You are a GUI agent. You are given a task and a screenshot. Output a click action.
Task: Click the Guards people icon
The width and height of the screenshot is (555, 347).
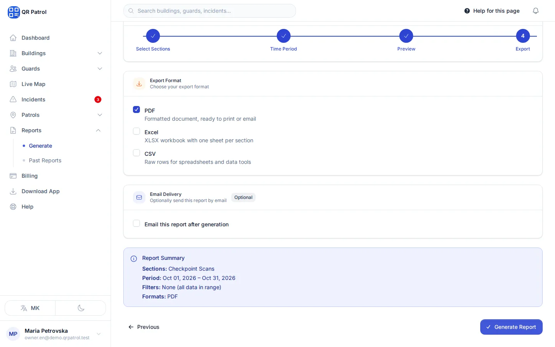pyautogui.click(x=13, y=69)
